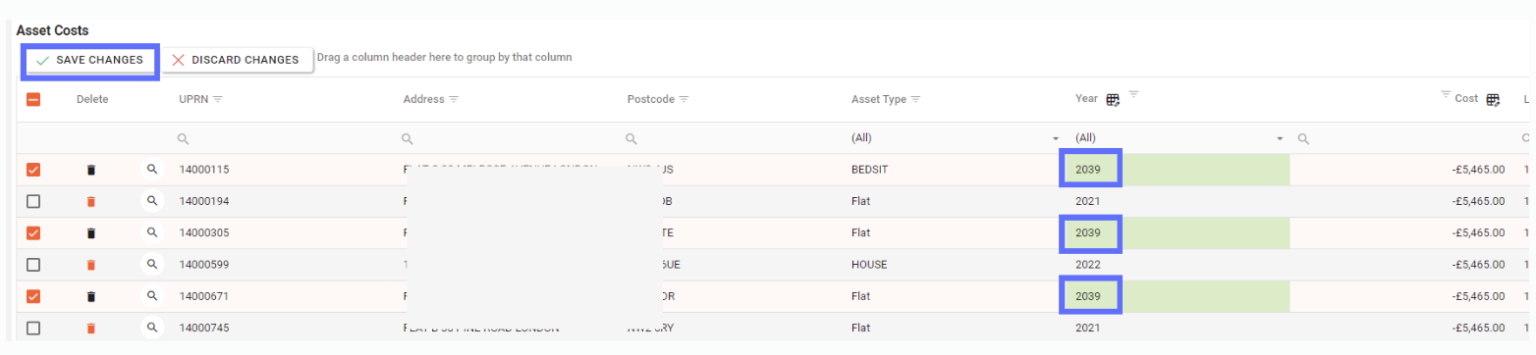
Task: Click the Discard Changes button
Action: point(236,60)
